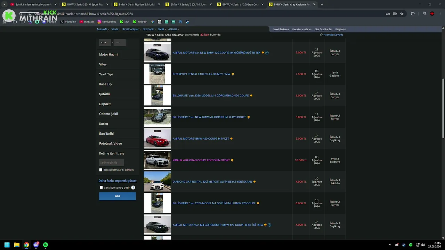Click the bookmark star icon in address bar
The width and height of the screenshot is (445, 250).
point(402,14)
